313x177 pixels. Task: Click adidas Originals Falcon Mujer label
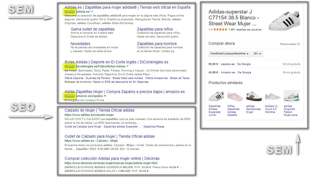click(291, 110)
